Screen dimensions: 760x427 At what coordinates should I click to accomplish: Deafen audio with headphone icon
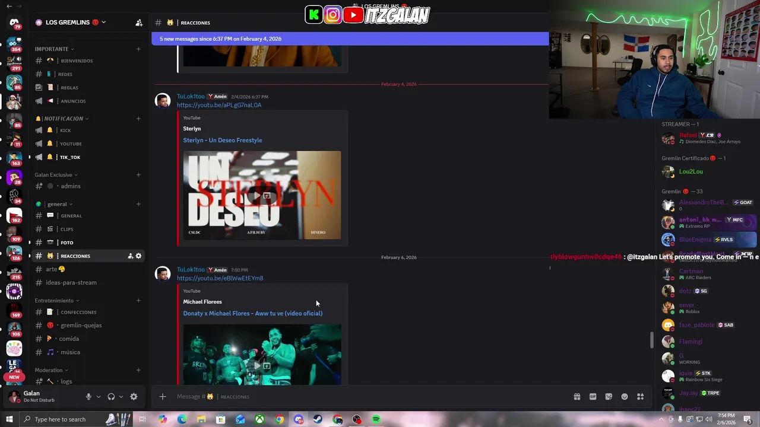click(x=111, y=397)
